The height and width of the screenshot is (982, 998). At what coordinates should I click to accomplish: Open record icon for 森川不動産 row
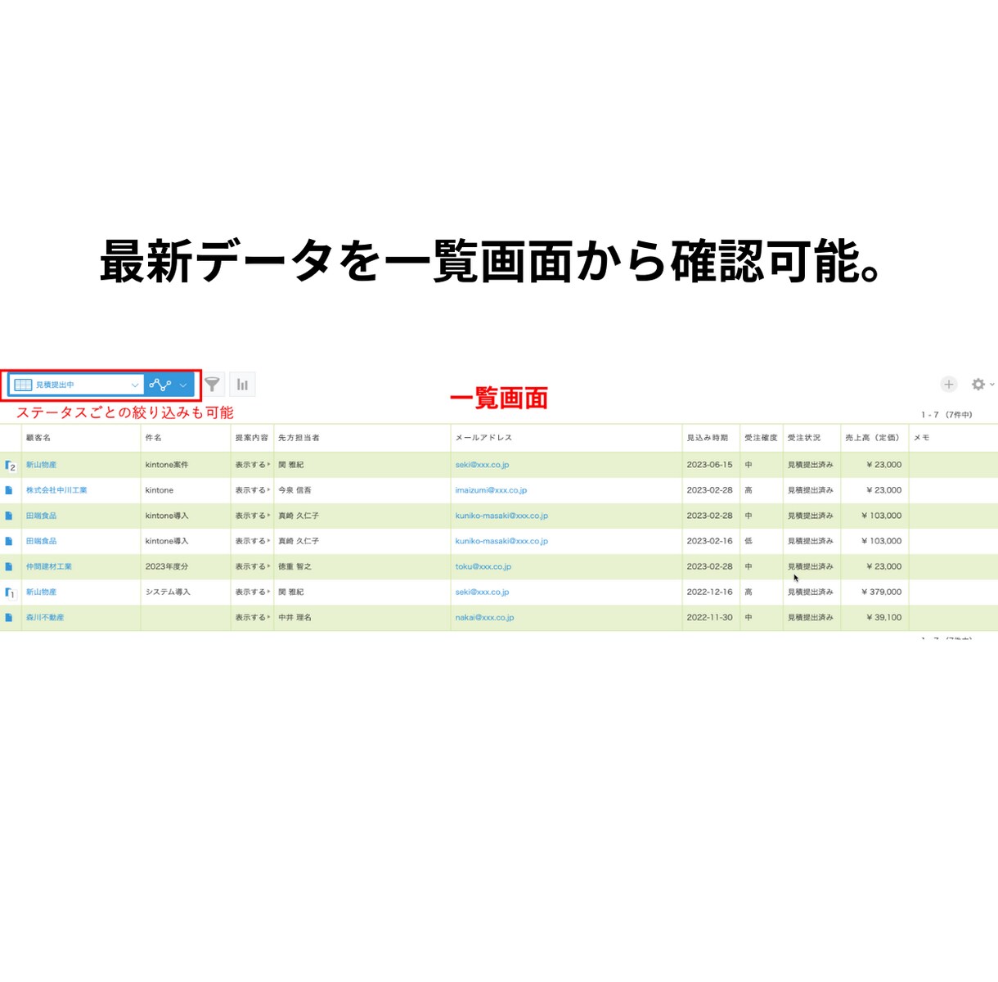pos(9,618)
